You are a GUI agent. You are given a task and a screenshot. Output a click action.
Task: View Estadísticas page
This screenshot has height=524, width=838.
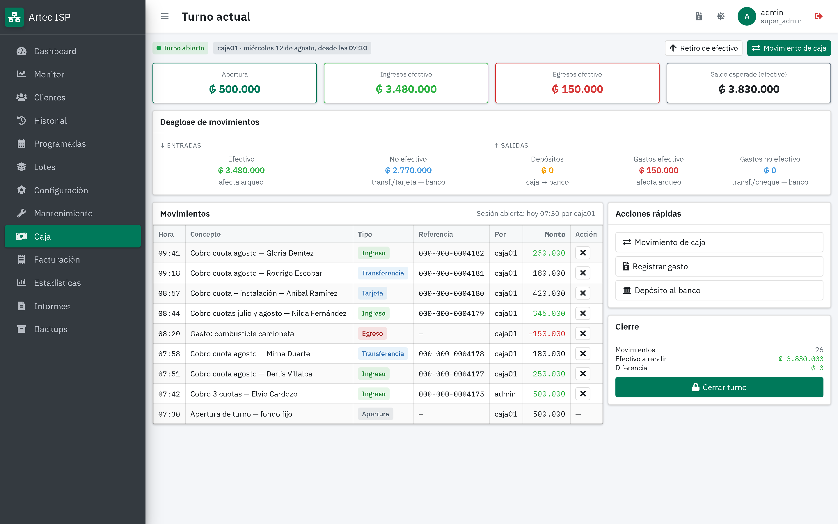point(73,283)
